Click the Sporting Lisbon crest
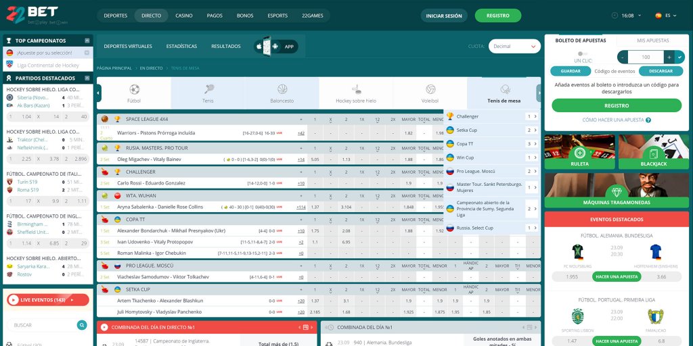The width and height of the screenshot is (693, 346). (577, 316)
